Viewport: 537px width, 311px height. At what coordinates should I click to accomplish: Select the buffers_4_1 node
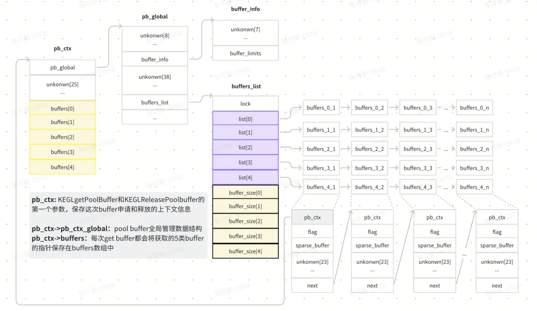(321, 187)
